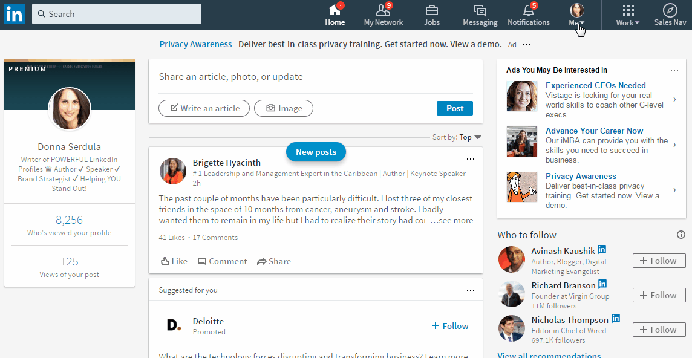
Task: Follow Avinash Kaushik
Action: [x=659, y=261]
